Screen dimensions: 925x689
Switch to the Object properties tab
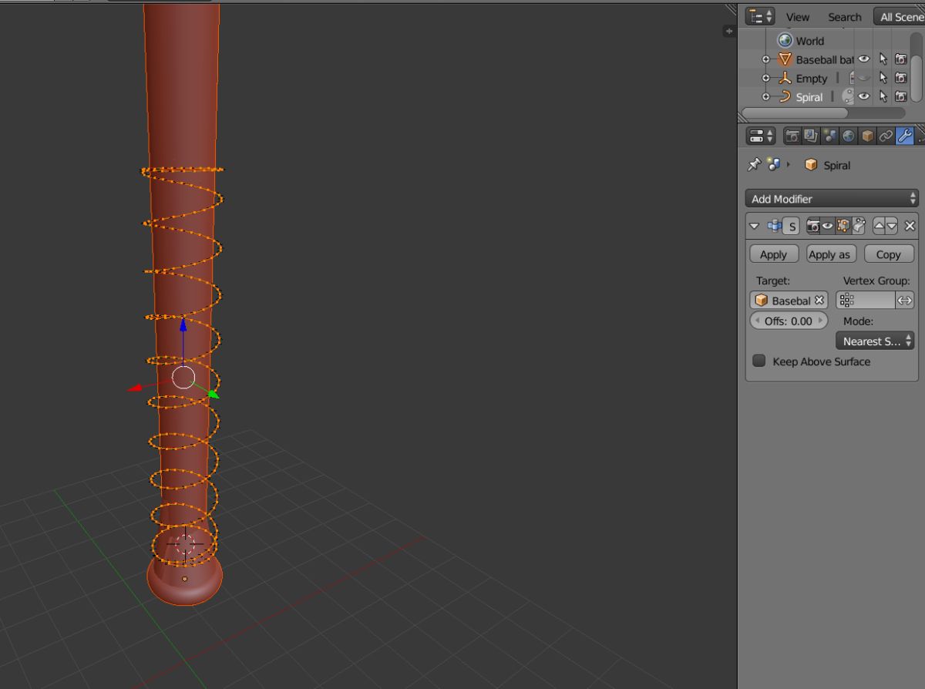pos(867,136)
